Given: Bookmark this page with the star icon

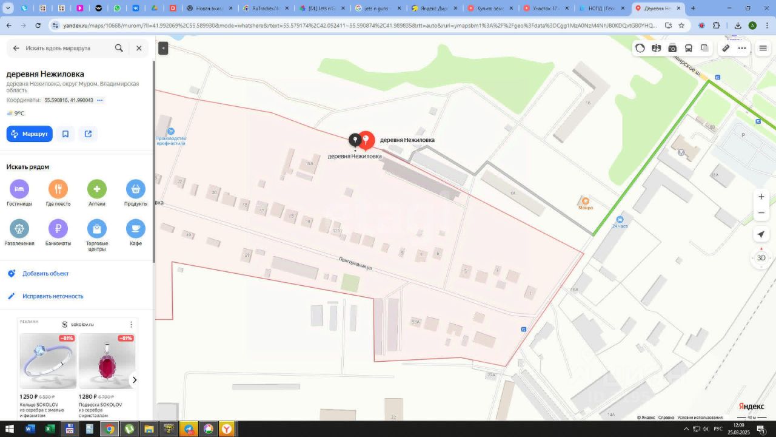Looking at the screenshot, I should click(681, 25).
